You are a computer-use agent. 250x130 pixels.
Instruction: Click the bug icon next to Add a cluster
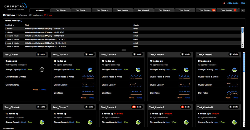[224, 3]
